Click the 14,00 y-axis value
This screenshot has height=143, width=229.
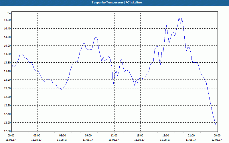click(x=7, y=46)
